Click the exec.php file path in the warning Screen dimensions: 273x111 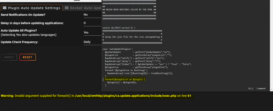[x=126, y=96]
